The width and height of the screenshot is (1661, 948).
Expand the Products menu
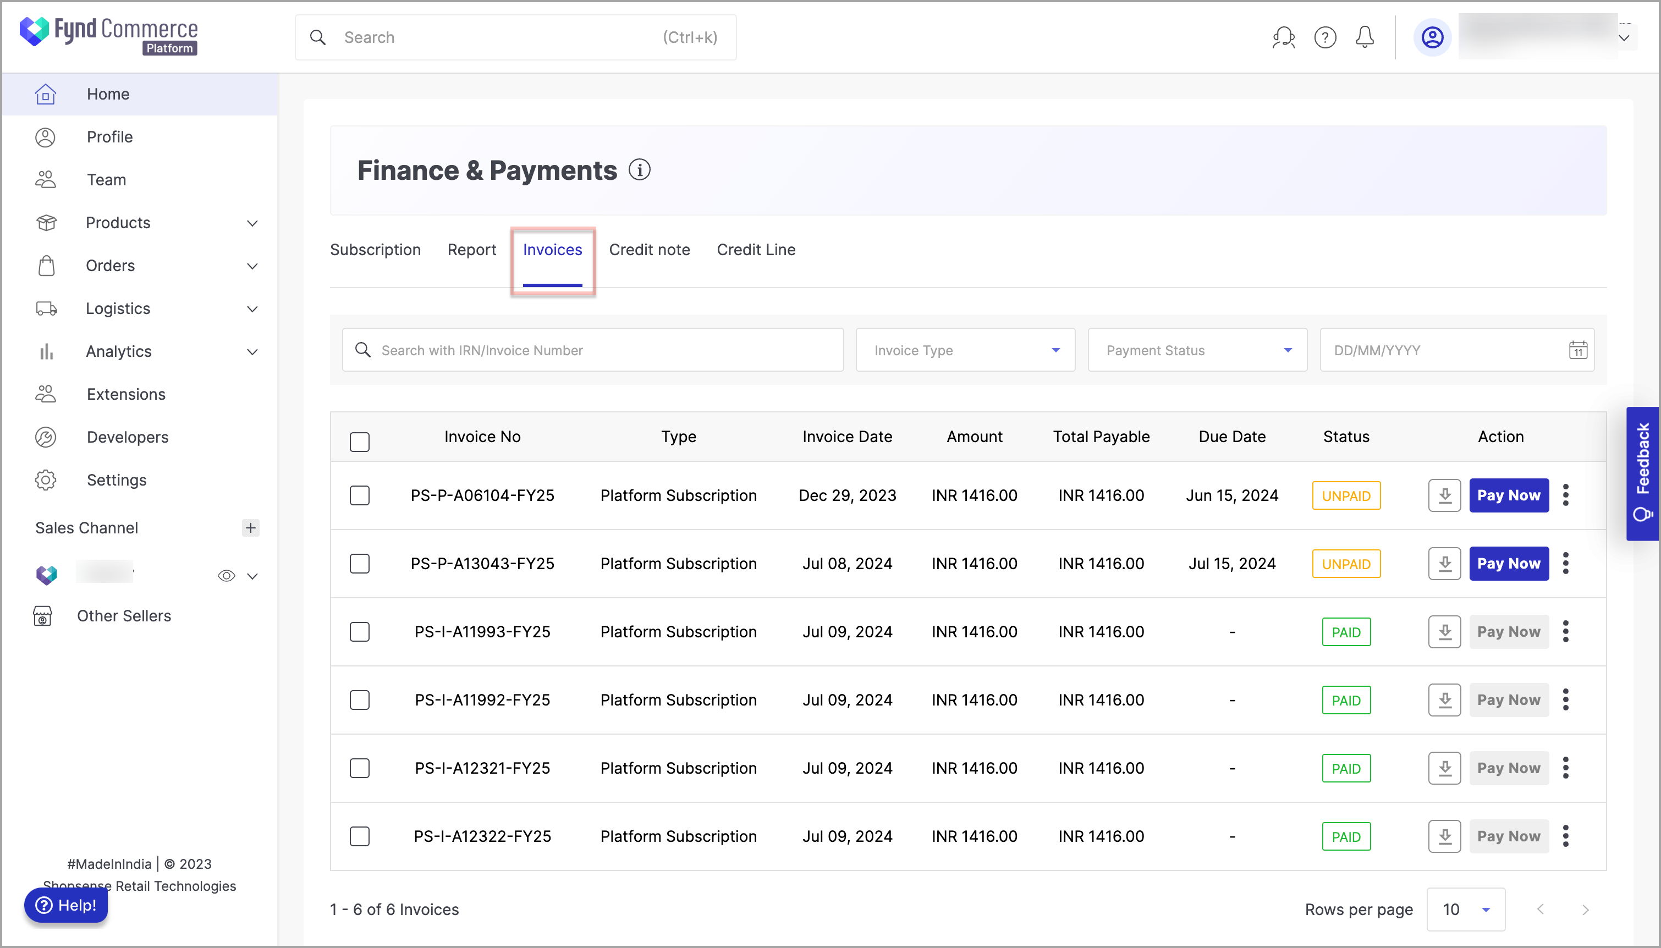click(x=252, y=223)
